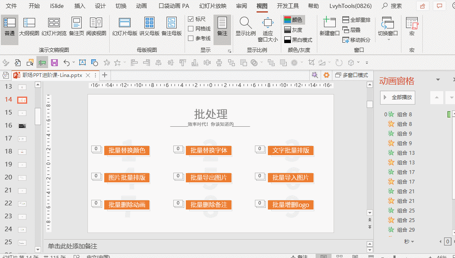Viewport: 455px width, 258px height.
Task: Click the green timeline bar for 组合 8
Action: [x=449, y=114]
